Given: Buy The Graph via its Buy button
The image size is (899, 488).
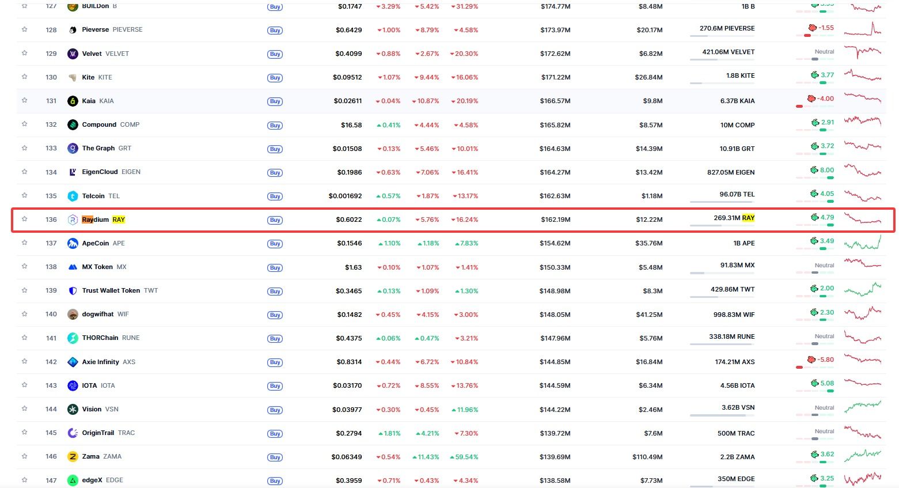Looking at the screenshot, I should [275, 149].
